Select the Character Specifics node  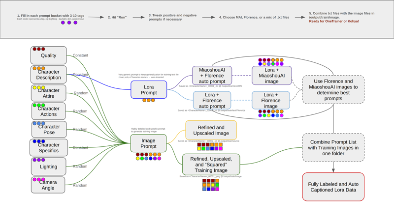pyautogui.click(x=48, y=148)
